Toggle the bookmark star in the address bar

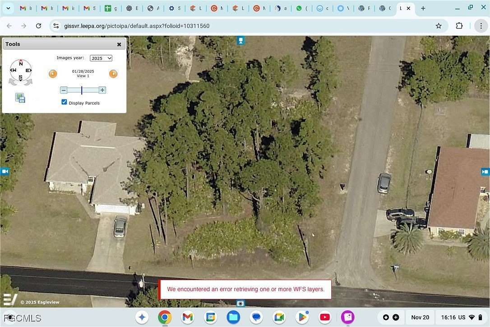point(438,26)
